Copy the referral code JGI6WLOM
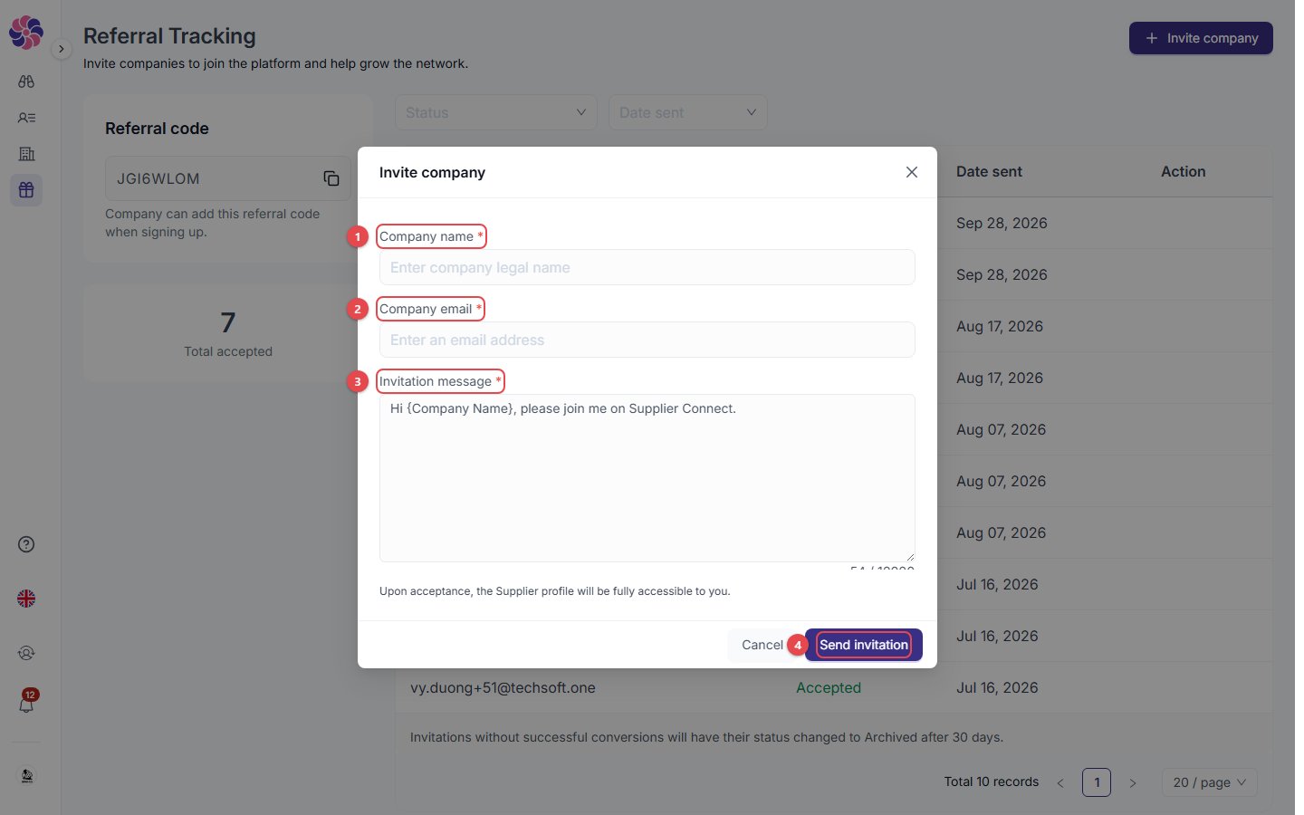 pyautogui.click(x=331, y=178)
